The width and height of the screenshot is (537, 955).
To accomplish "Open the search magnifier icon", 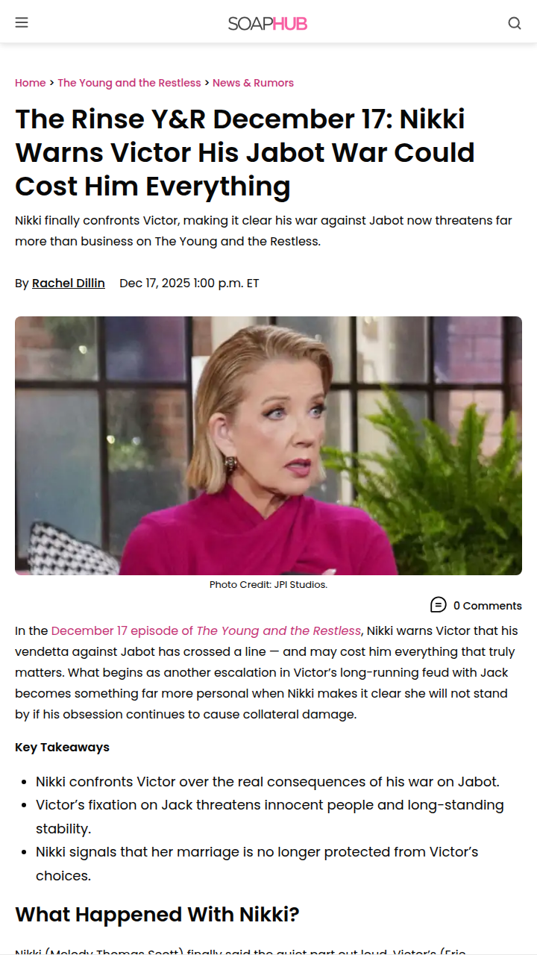I will [515, 23].
